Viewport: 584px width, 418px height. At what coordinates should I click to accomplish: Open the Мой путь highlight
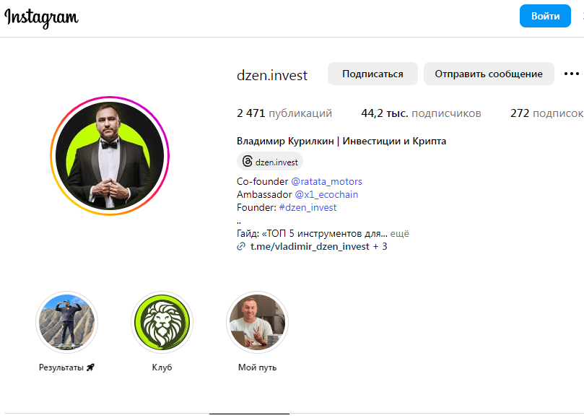[257, 321]
